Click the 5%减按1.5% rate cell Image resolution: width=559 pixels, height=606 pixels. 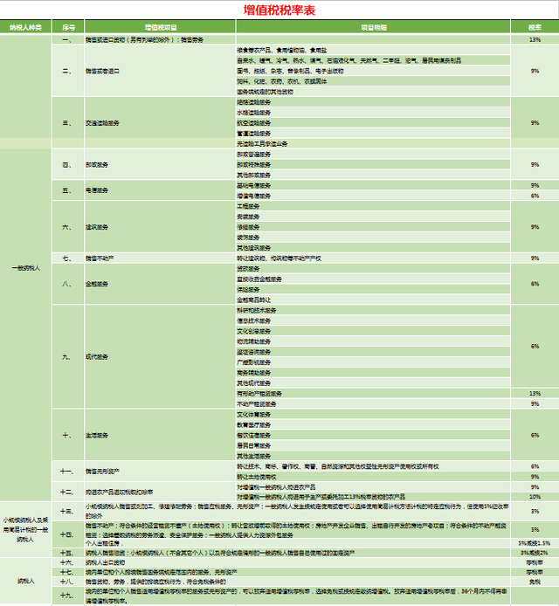(x=535, y=543)
